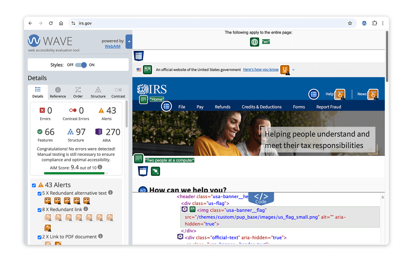Open the WebAIM link
The width and height of the screenshot is (410, 260).
pos(112,46)
